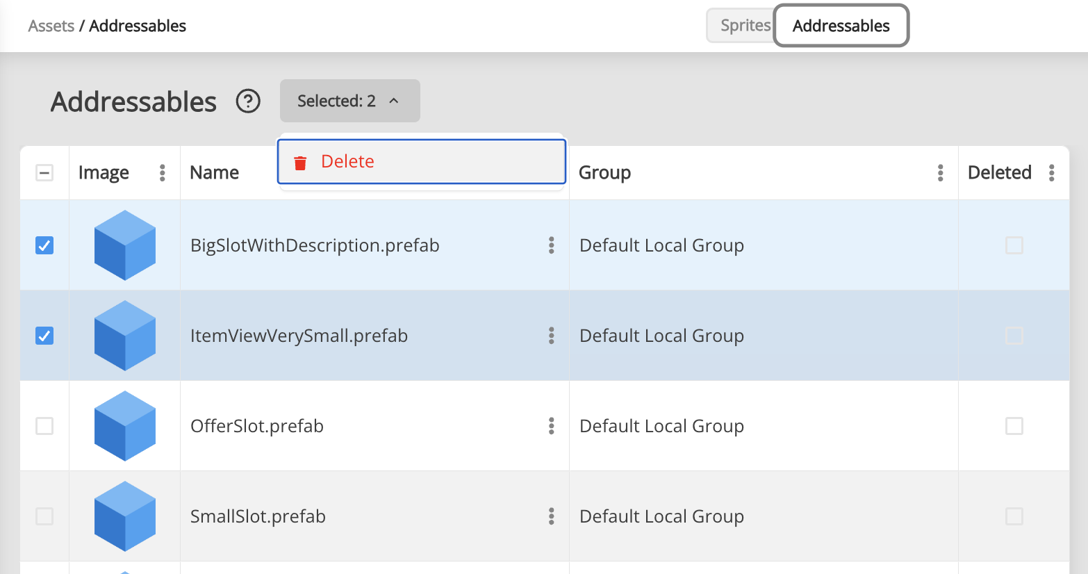
Task: Choose Delete from the selection menu
Action: pos(422,162)
